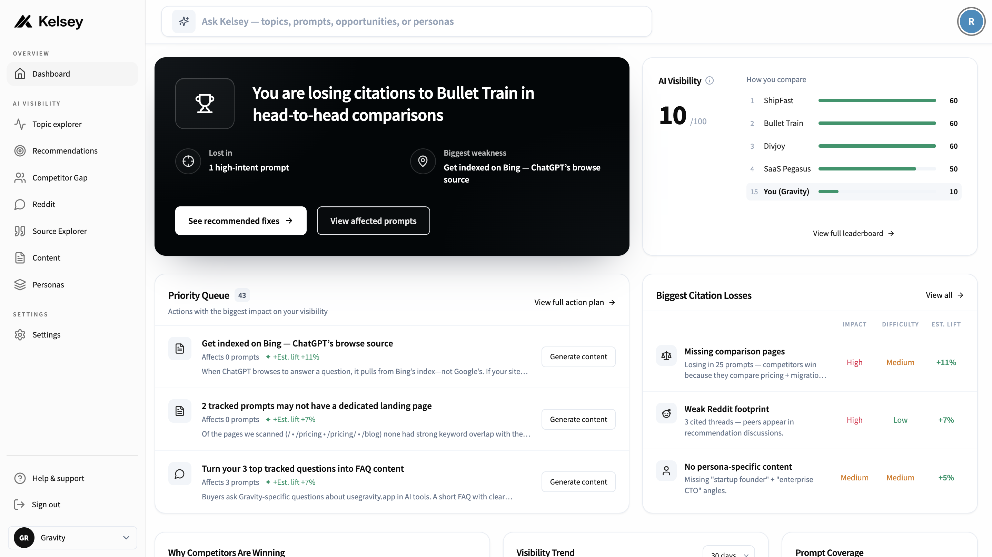
Task: Click the document icon for Get indexed on Bing
Action: tap(180, 349)
